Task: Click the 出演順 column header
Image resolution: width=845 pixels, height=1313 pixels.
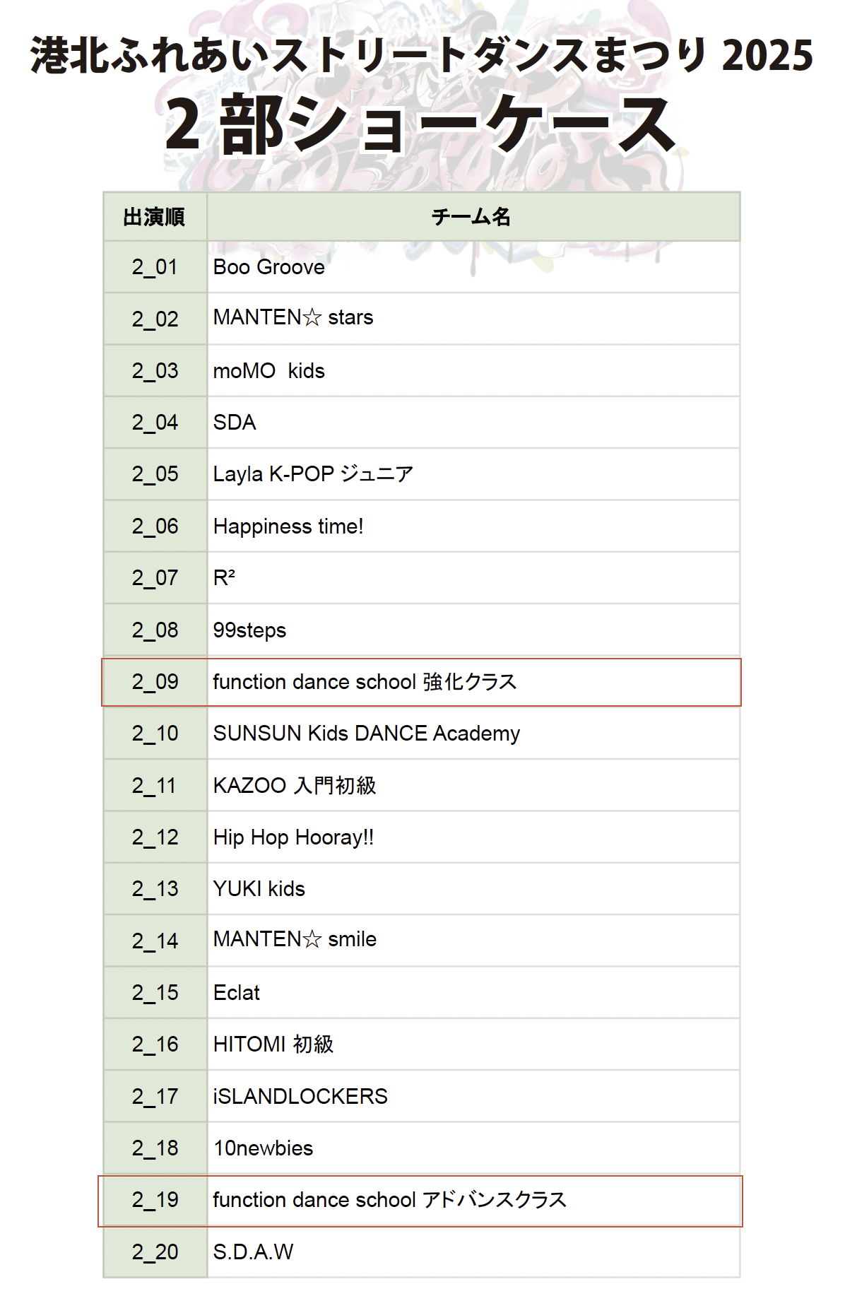Action: [154, 217]
